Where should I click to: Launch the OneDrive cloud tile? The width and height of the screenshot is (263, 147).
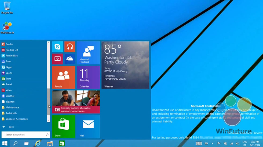coord(70,59)
